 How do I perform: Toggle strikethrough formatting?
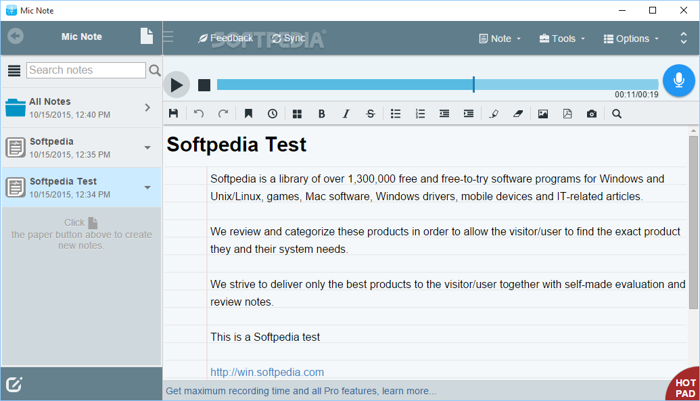click(x=371, y=114)
